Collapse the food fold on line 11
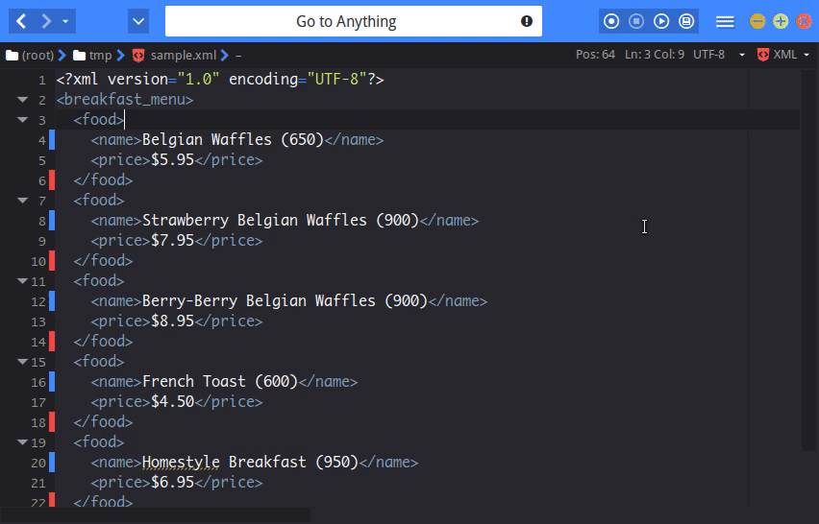The height and width of the screenshot is (524, 819). [x=22, y=280]
